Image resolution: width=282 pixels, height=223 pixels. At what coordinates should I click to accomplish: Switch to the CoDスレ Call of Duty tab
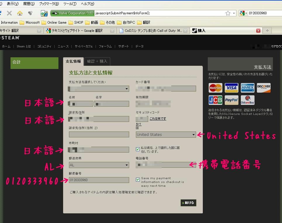(153, 31)
